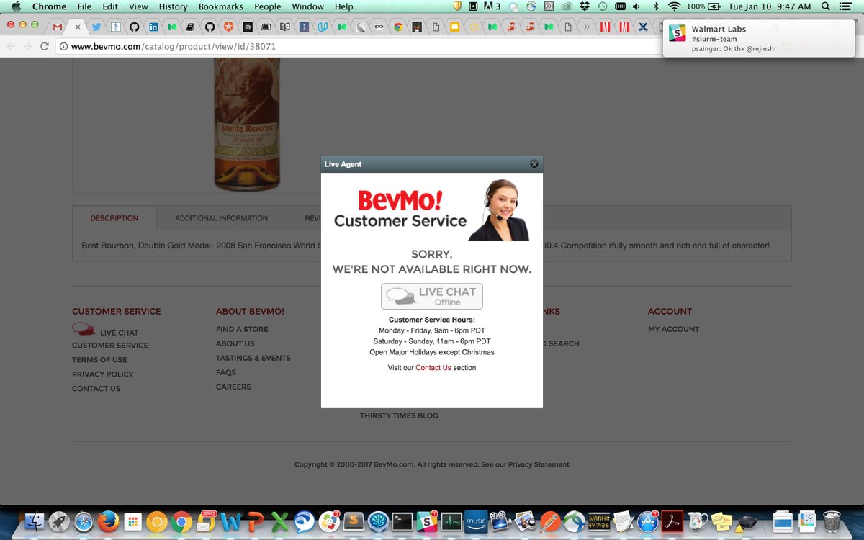The width and height of the screenshot is (864, 540).
Task: Reload the page with the refresh button
Action: [45, 46]
